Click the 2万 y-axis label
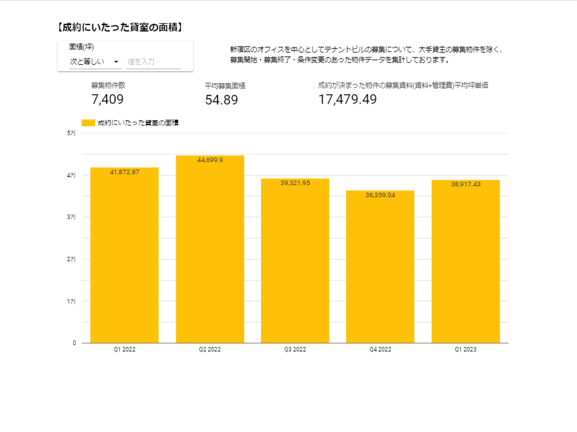 point(71,259)
